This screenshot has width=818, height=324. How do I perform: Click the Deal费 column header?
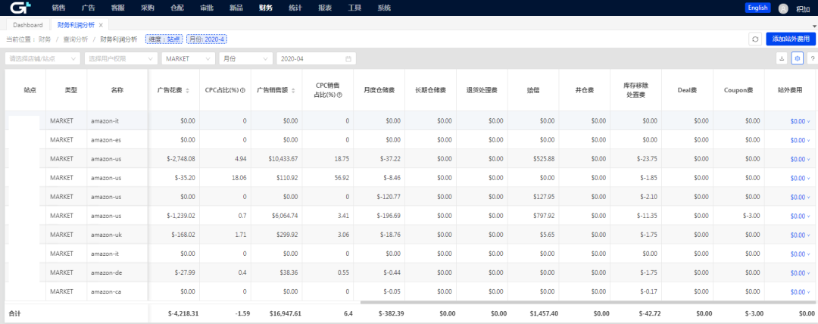click(687, 90)
